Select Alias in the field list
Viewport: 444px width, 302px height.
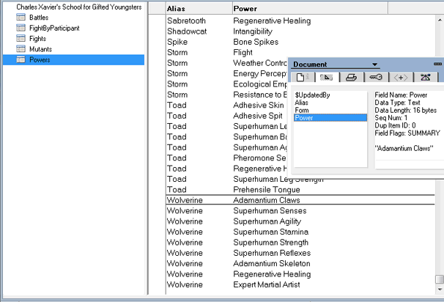pyautogui.click(x=301, y=103)
